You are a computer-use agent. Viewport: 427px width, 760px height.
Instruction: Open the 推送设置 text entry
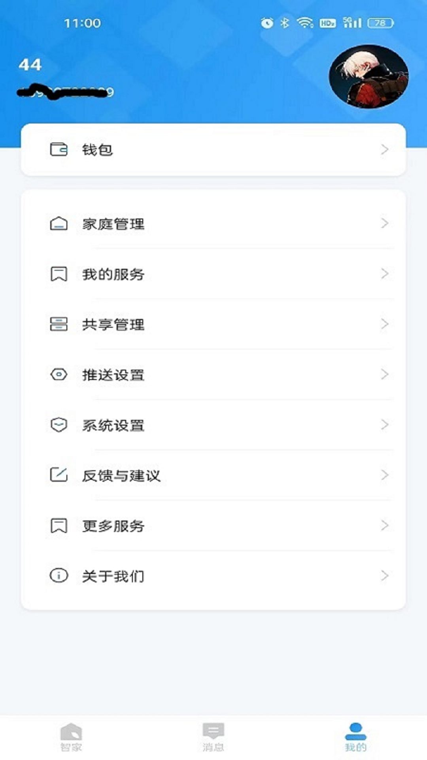113,375
